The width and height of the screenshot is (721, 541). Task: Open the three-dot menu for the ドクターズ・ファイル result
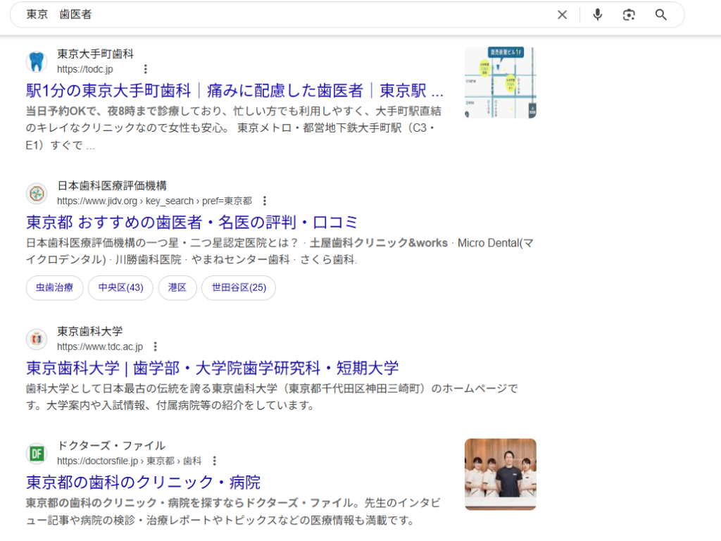[214, 461]
